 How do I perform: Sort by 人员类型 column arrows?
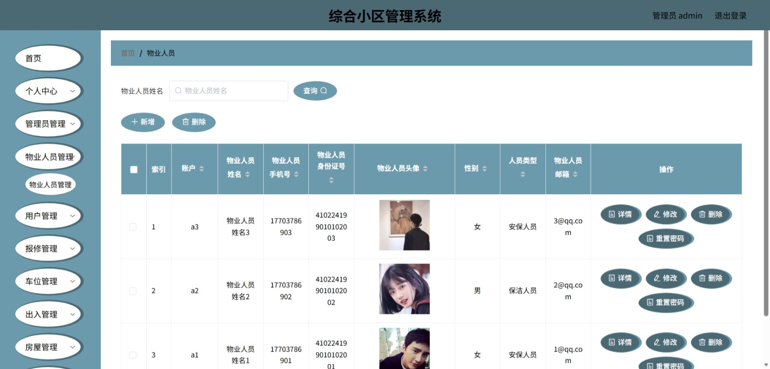pyautogui.click(x=523, y=174)
